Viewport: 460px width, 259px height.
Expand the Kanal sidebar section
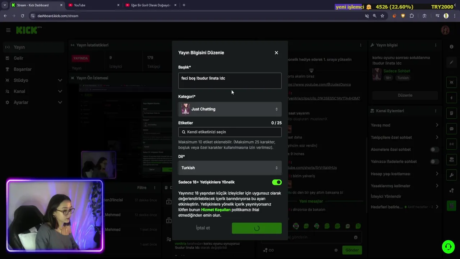(33, 91)
